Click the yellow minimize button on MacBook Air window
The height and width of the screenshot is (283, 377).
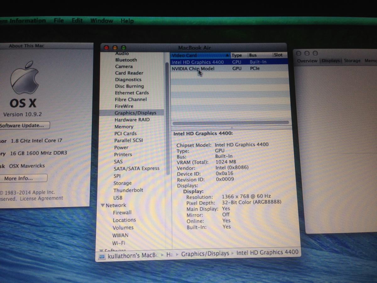(115, 48)
